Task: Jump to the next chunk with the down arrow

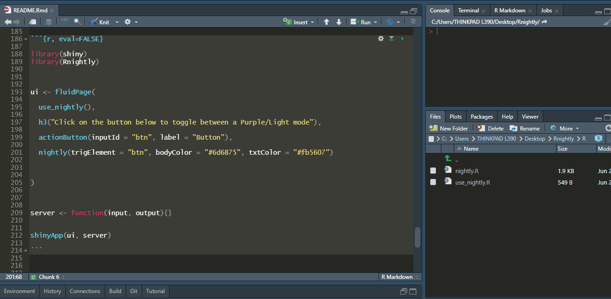Action: [x=339, y=22]
